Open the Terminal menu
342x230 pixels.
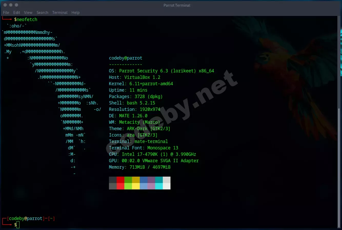pos(60,12)
